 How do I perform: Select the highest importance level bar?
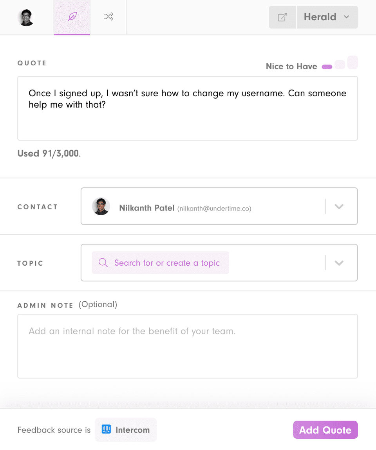tap(352, 63)
